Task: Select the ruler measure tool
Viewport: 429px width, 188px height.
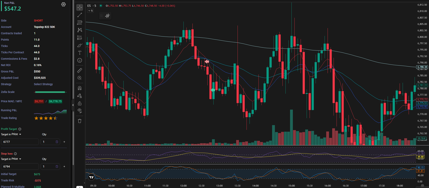Action: [80, 70]
